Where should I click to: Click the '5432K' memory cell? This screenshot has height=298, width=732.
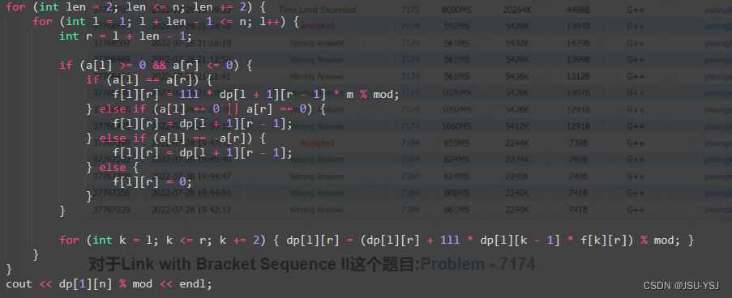[x=516, y=44]
